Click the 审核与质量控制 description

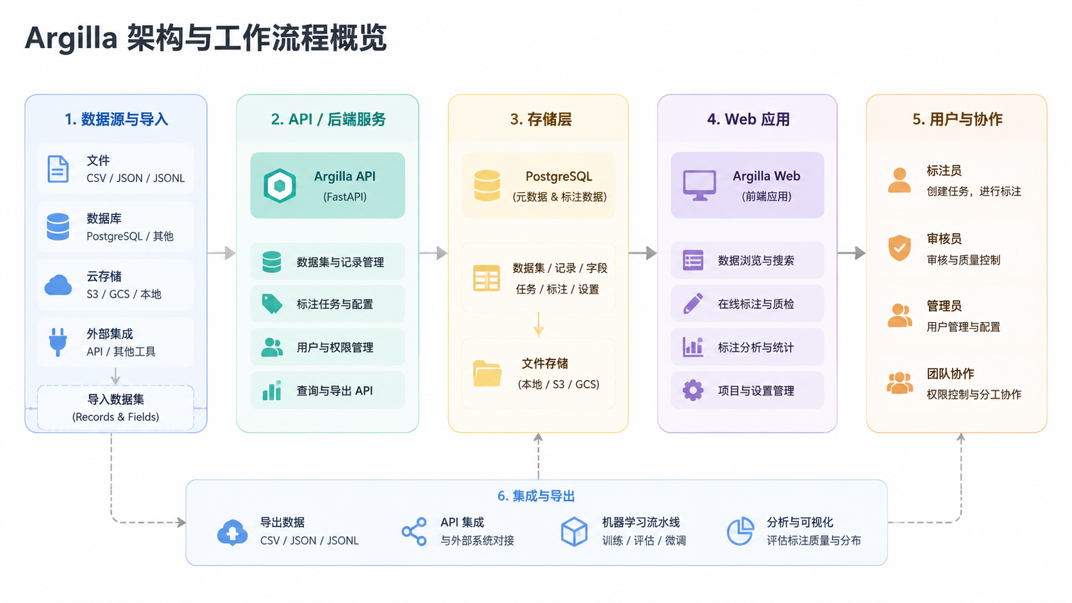pyautogui.click(x=964, y=260)
